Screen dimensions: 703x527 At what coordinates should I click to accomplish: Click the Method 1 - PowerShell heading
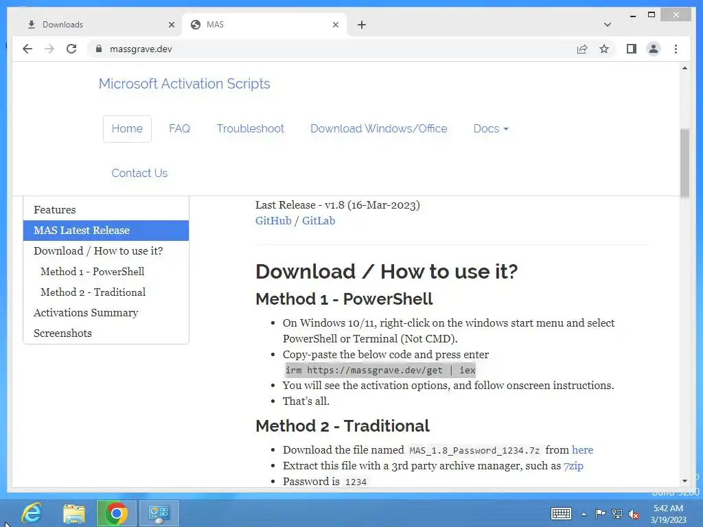click(344, 299)
